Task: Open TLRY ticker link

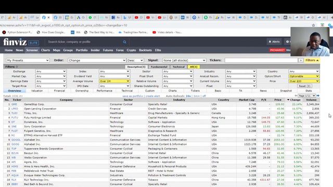Action: 15,113
